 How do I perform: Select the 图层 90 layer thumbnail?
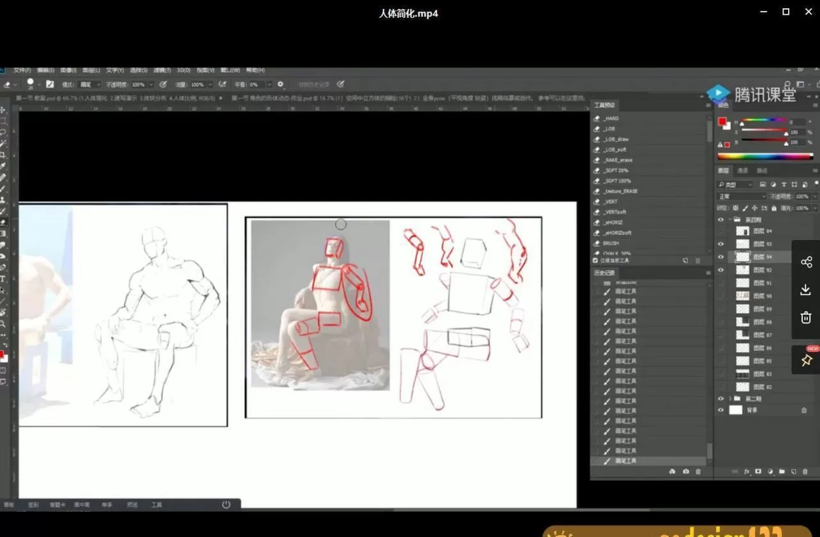[x=742, y=296]
